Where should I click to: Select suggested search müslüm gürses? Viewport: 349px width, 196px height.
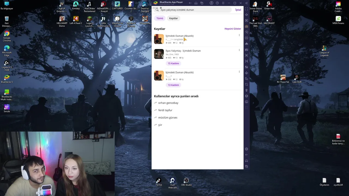pyautogui.click(x=168, y=118)
